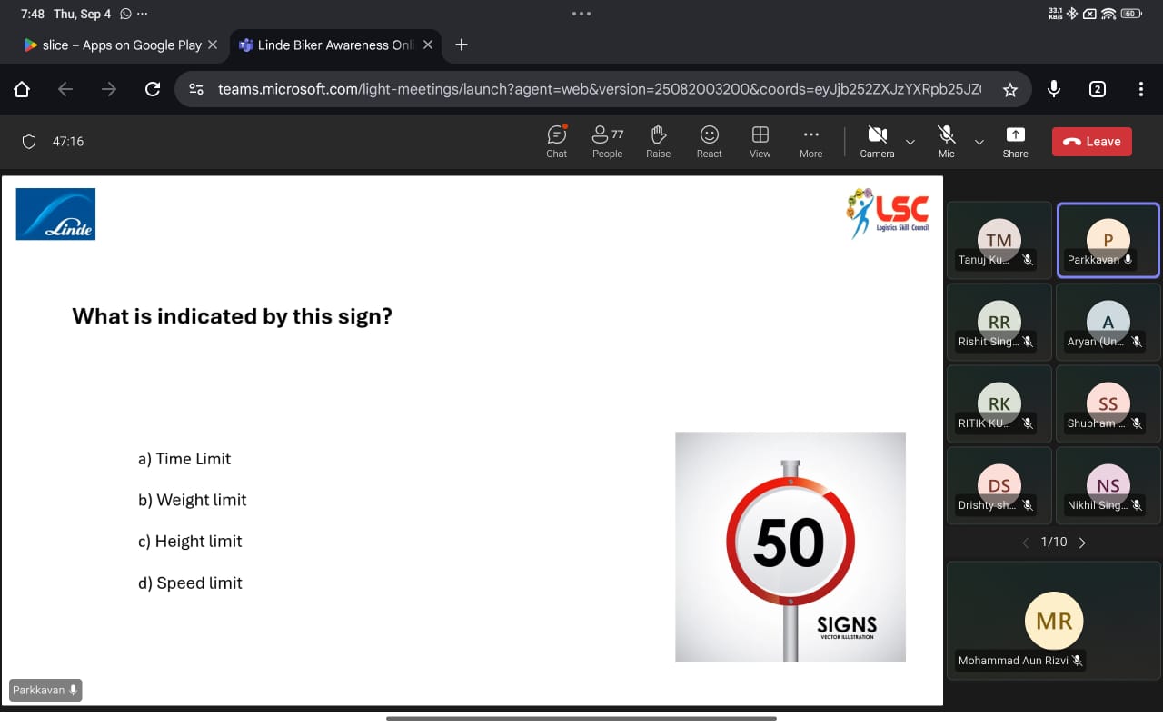This screenshot has height=727, width=1163.
Task: Open the Mic device dropdown
Action: click(x=979, y=142)
